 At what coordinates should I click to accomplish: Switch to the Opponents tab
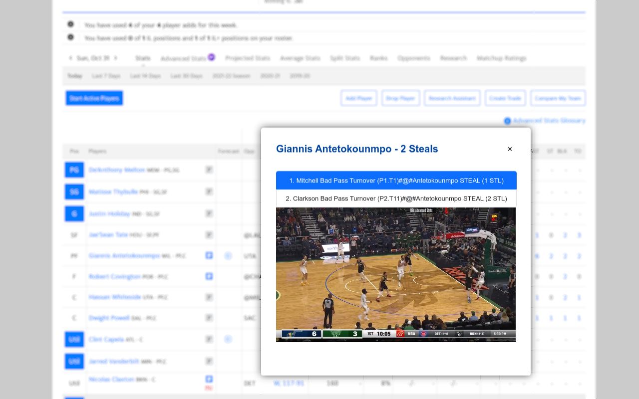(414, 58)
